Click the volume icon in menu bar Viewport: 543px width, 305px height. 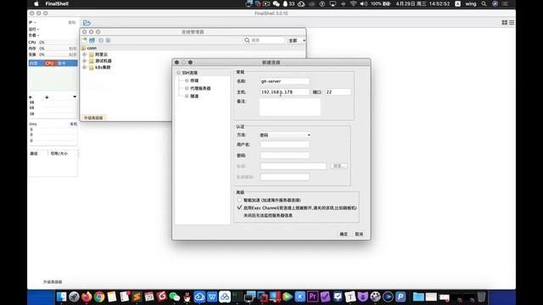tap(363, 3)
